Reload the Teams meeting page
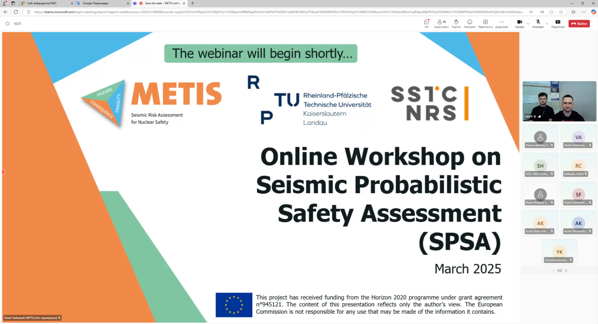Image resolution: width=598 pixels, height=324 pixels. tap(16, 12)
